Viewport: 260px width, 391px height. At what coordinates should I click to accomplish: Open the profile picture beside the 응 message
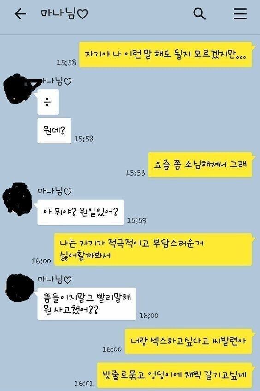(x=18, y=89)
